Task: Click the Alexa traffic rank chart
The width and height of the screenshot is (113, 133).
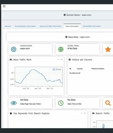Action: [39, 76]
